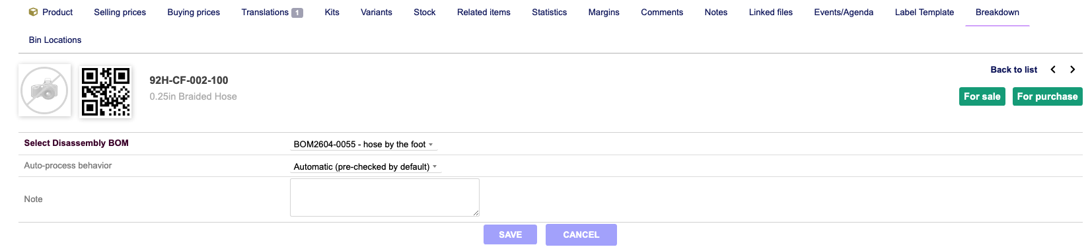
Task: Click the SAVE button
Action: click(510, 234)
